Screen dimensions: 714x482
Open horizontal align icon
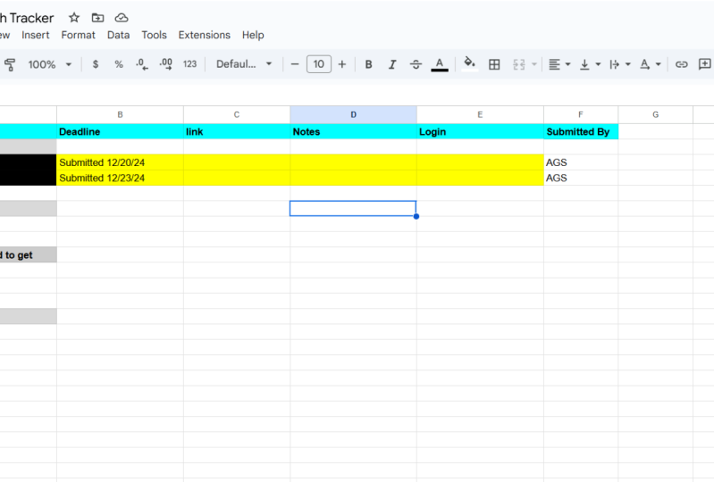point(554,64)
